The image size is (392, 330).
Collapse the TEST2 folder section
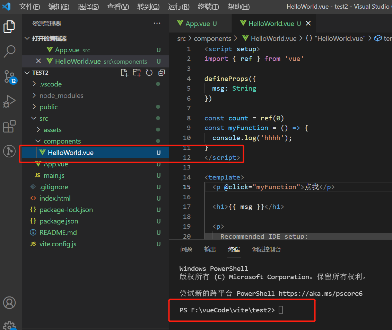click(27, 73)
